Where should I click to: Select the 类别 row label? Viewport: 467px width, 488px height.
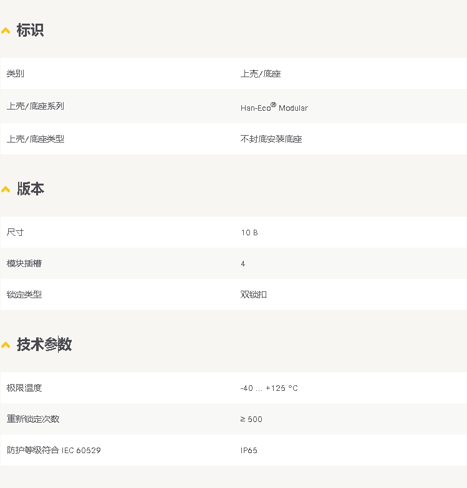point(16,73)
